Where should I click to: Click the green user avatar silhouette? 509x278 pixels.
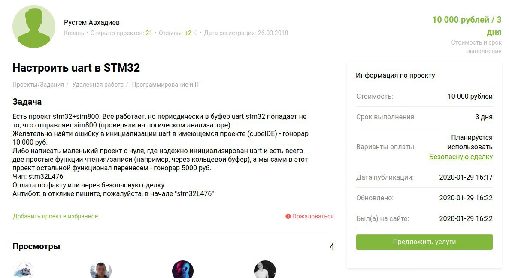pos(34,27)
